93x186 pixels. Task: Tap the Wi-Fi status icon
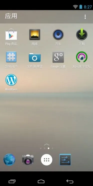click(x=75, y=7)
